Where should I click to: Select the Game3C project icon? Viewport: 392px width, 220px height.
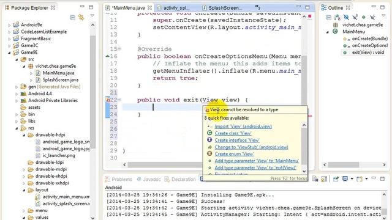pyautogui.click(x=16, y=45)
